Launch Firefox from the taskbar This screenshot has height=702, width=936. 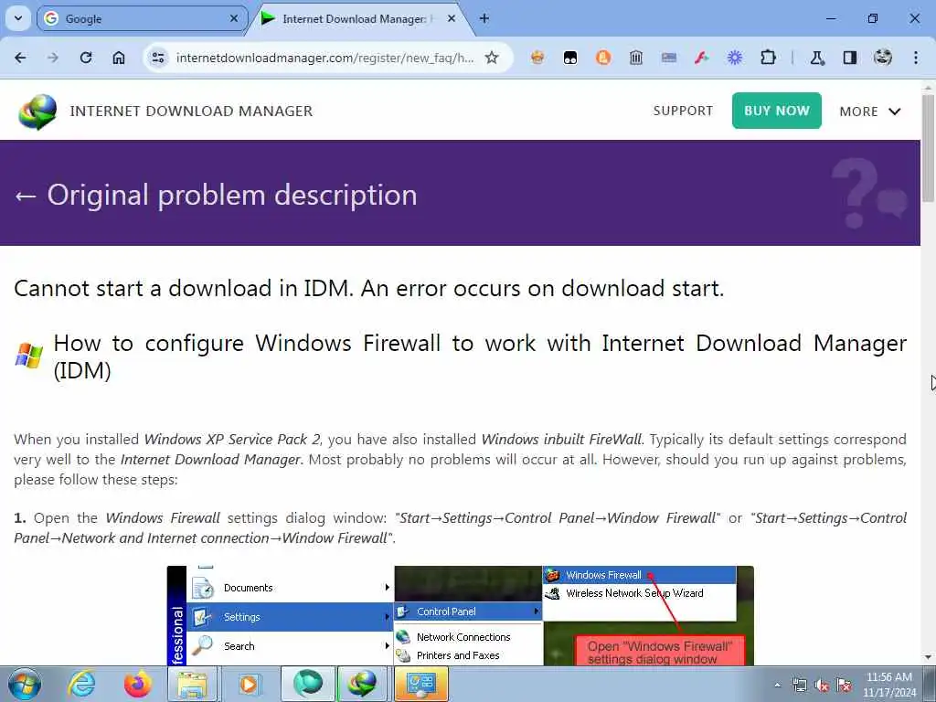click(137, 684)
